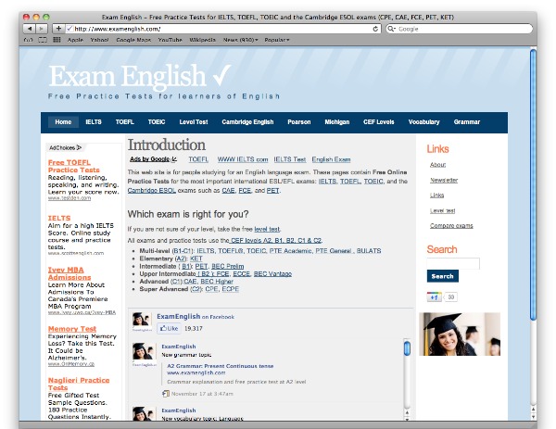Click the English Exam ad link
The image size is (556, 429).
pyautogui.click(x=331, y=159)
